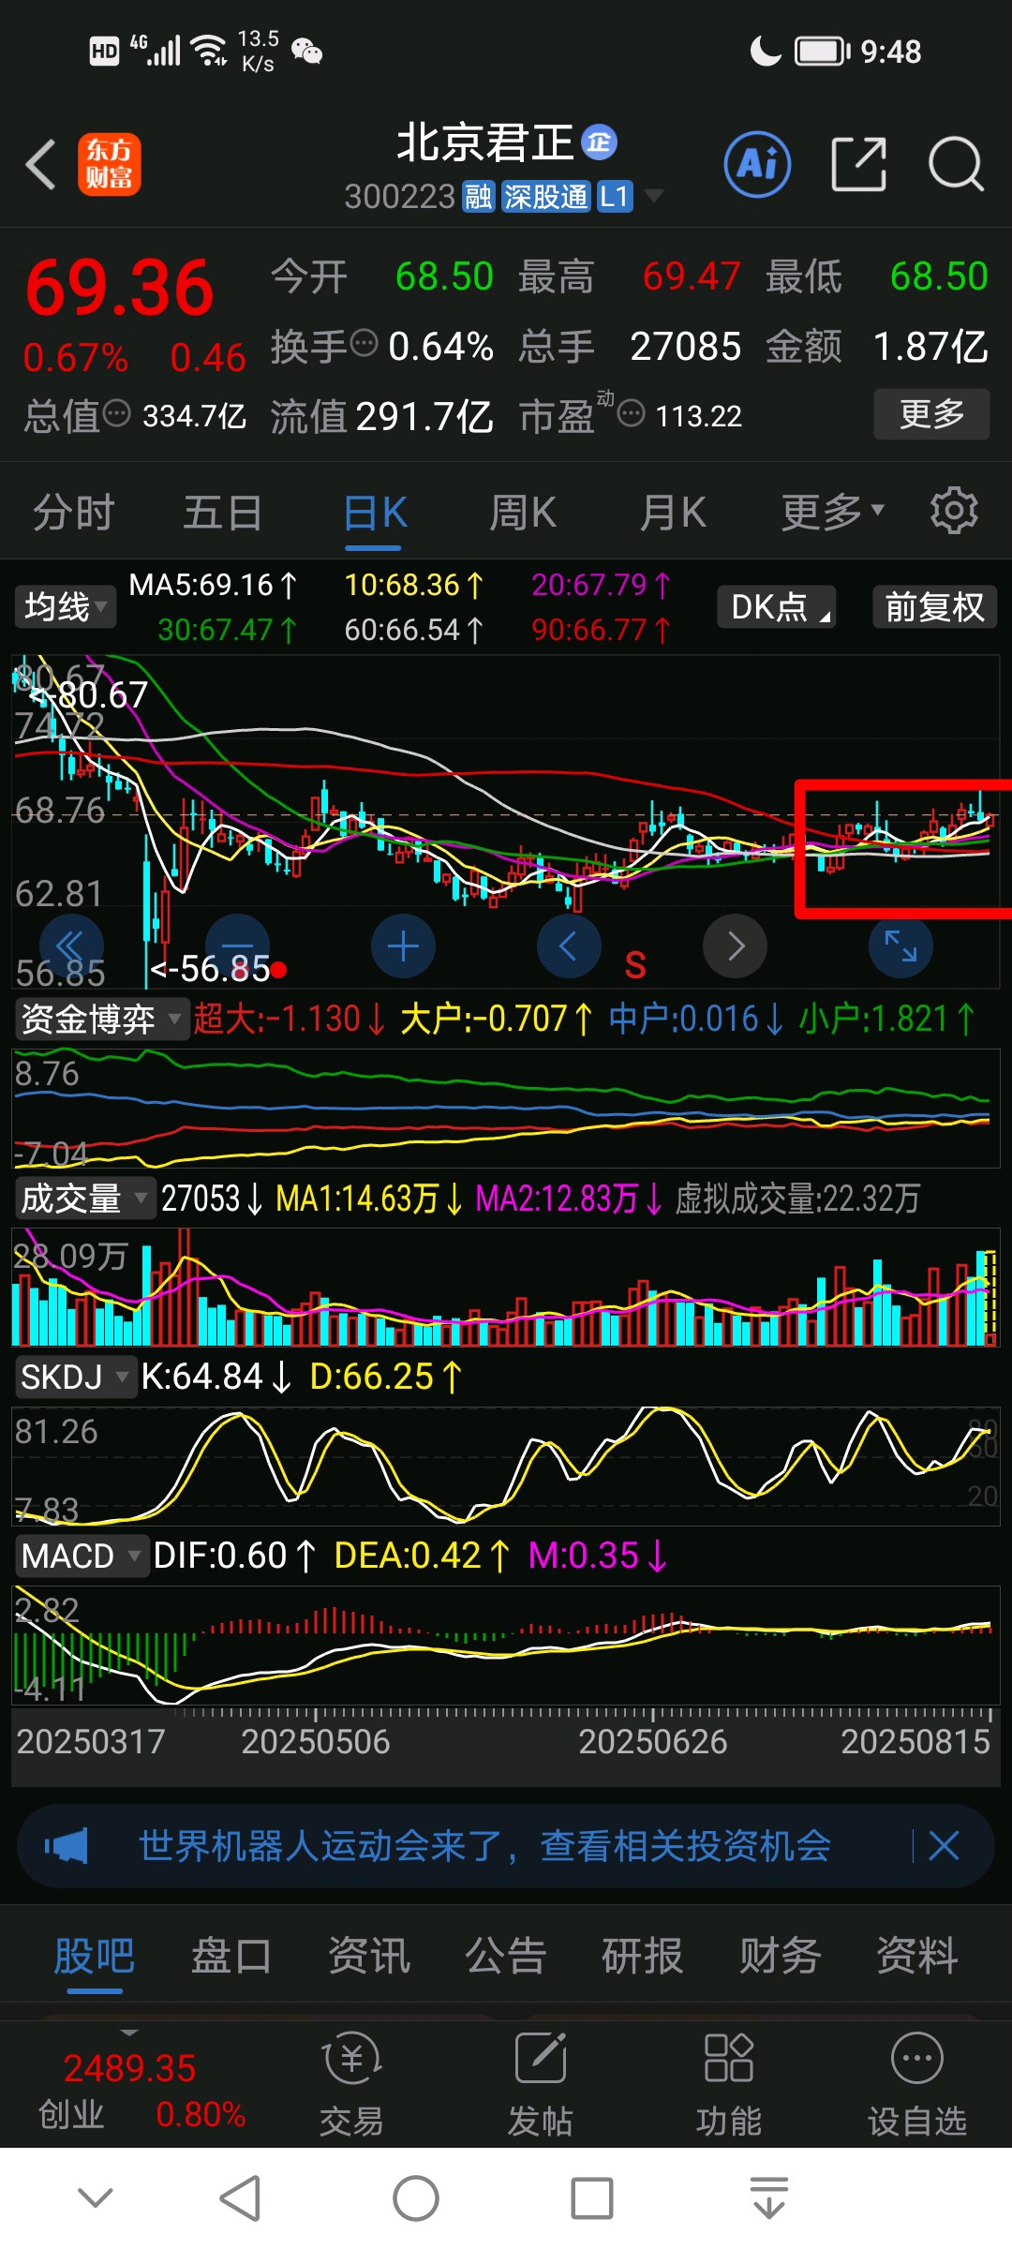Zoom in chart with plus button
Image resolution: width=1012 pixels, height=2249 pixels.
[x=403, y=946]
